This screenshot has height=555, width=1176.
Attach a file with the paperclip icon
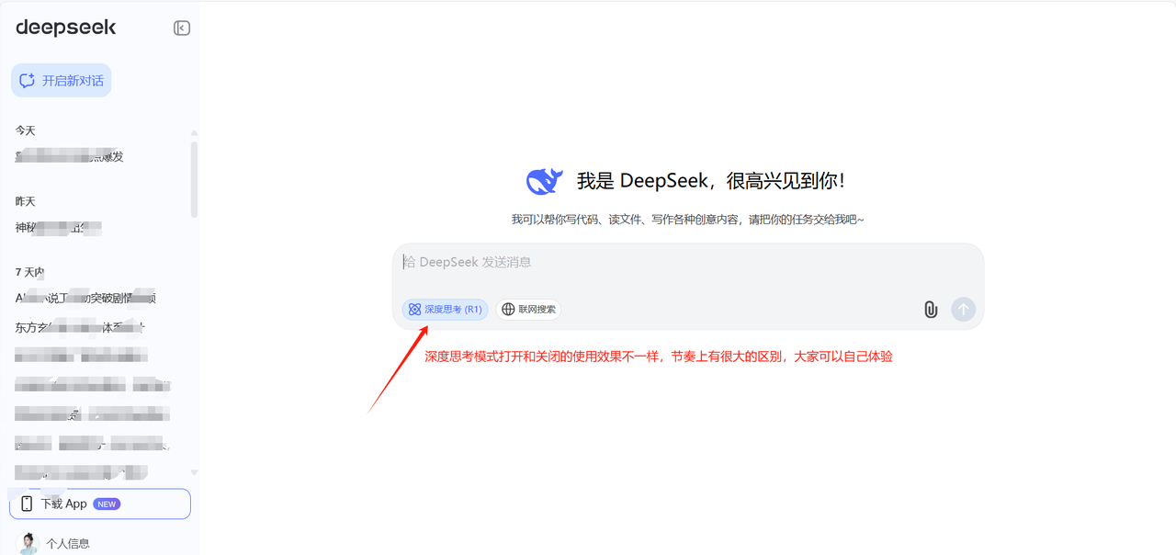[x=931, y=310]
